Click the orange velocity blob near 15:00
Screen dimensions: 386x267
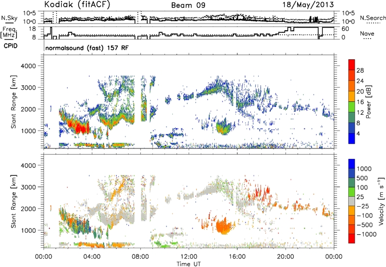[224, 227]
